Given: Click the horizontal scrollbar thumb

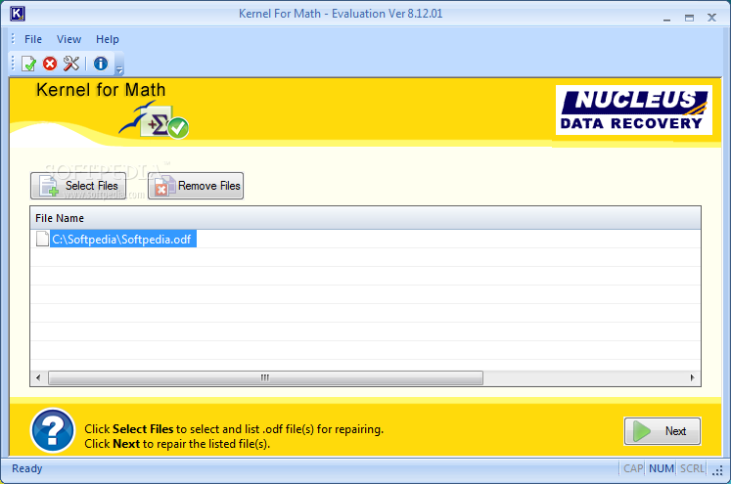Looking at the screenshot, I should pos(265,377).
